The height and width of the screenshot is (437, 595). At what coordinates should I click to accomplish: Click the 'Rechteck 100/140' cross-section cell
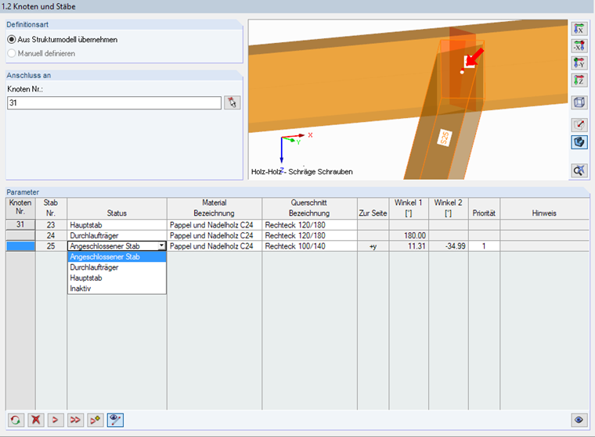point(309,246)
